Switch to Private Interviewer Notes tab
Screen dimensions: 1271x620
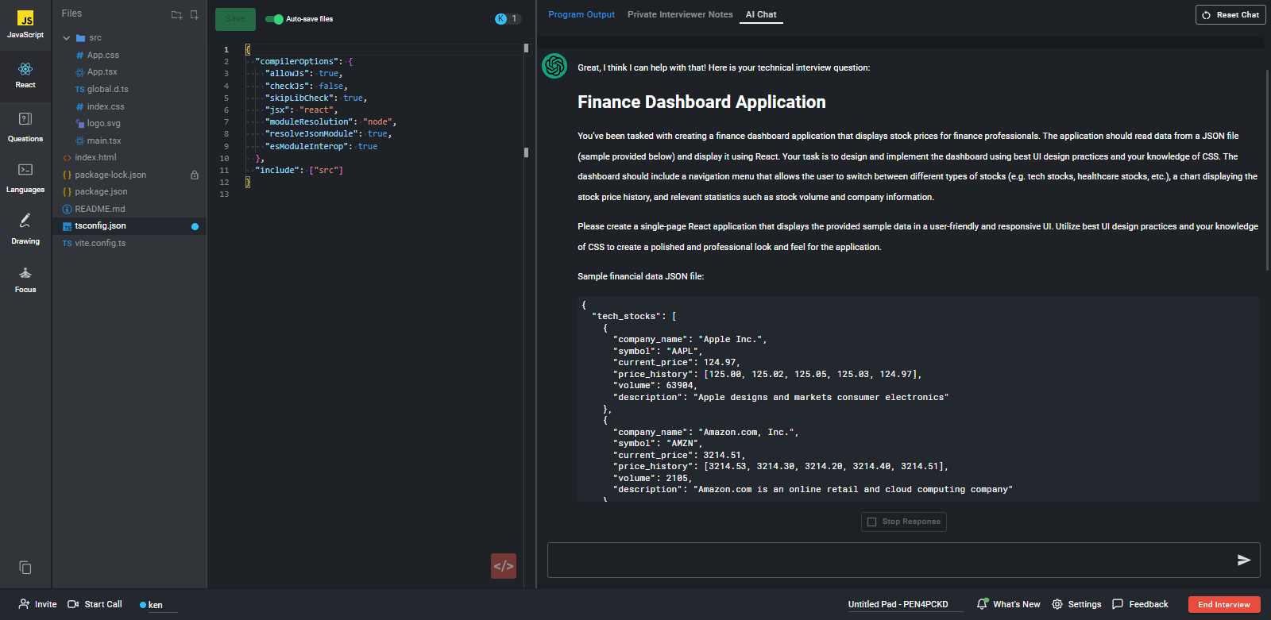[680, 14]
